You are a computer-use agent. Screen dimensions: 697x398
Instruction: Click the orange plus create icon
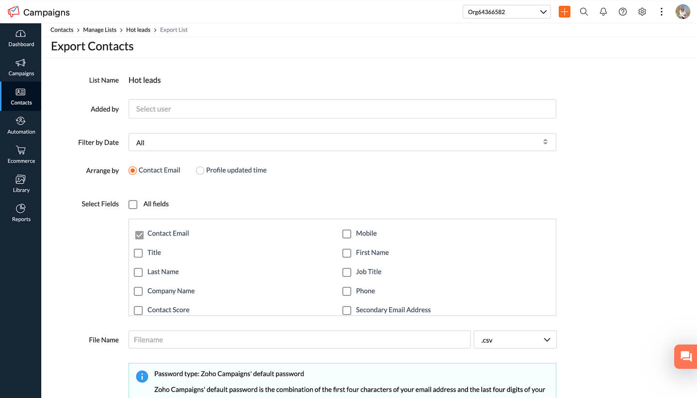564,12
